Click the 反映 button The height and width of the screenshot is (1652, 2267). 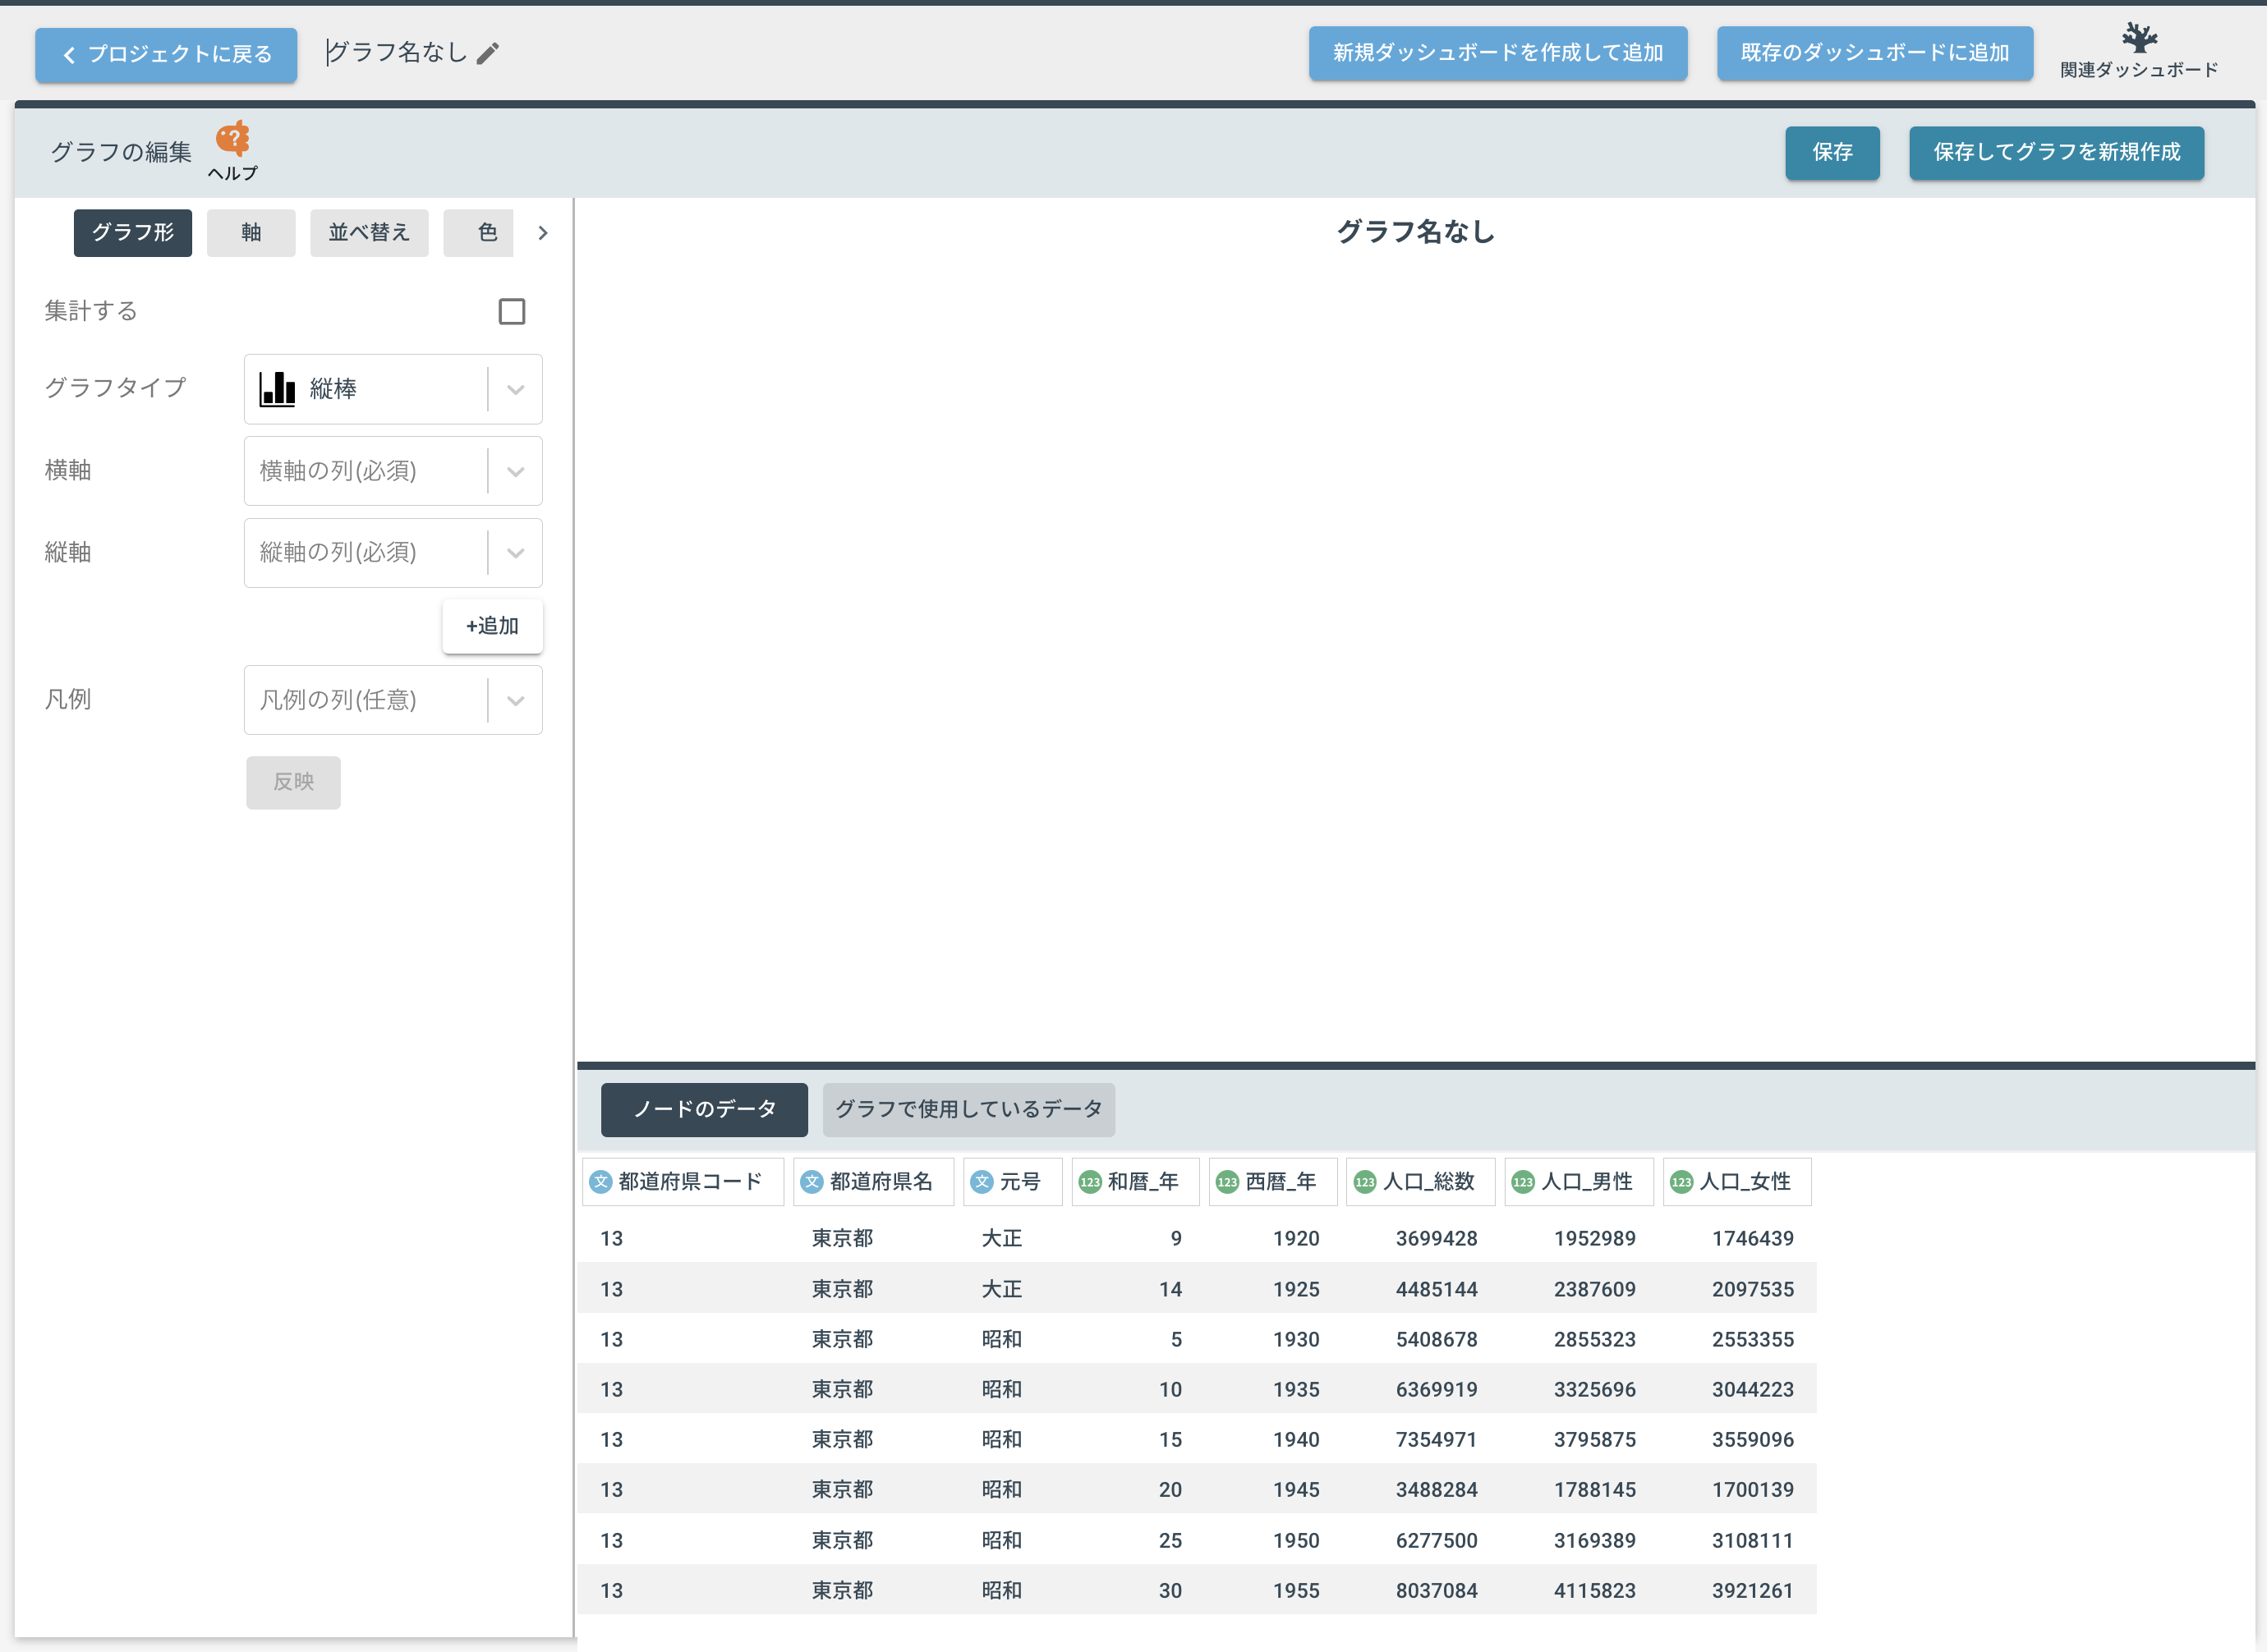tap(293, 782)
